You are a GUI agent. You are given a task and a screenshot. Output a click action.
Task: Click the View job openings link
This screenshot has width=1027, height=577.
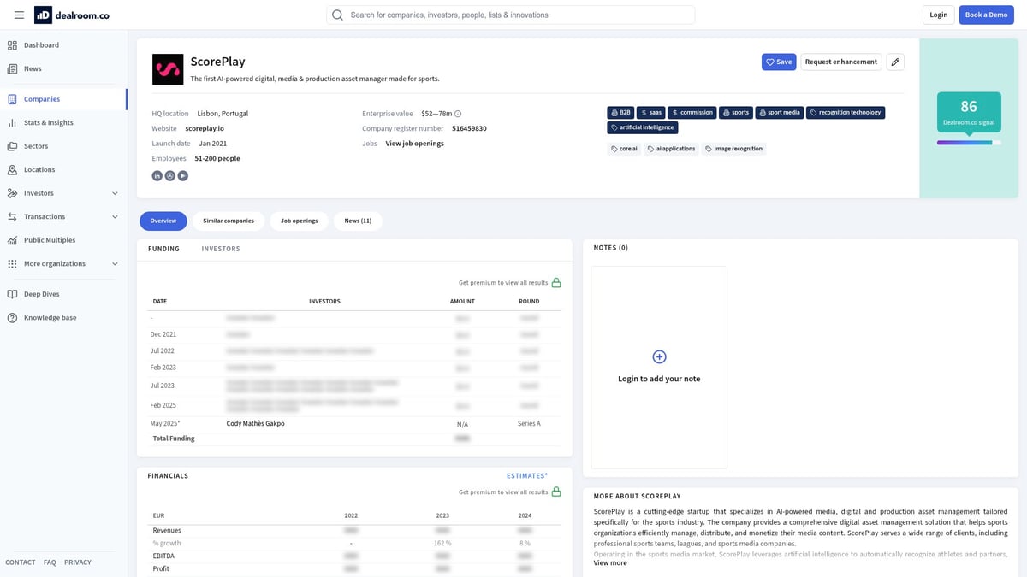[x=414, y=144]
